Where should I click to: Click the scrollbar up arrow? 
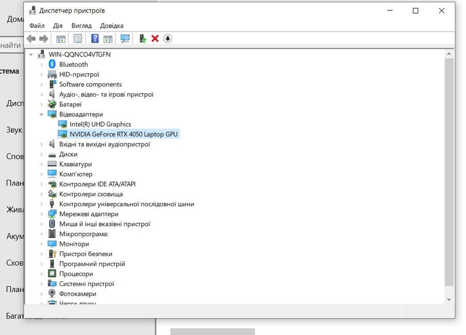(449, 54)
